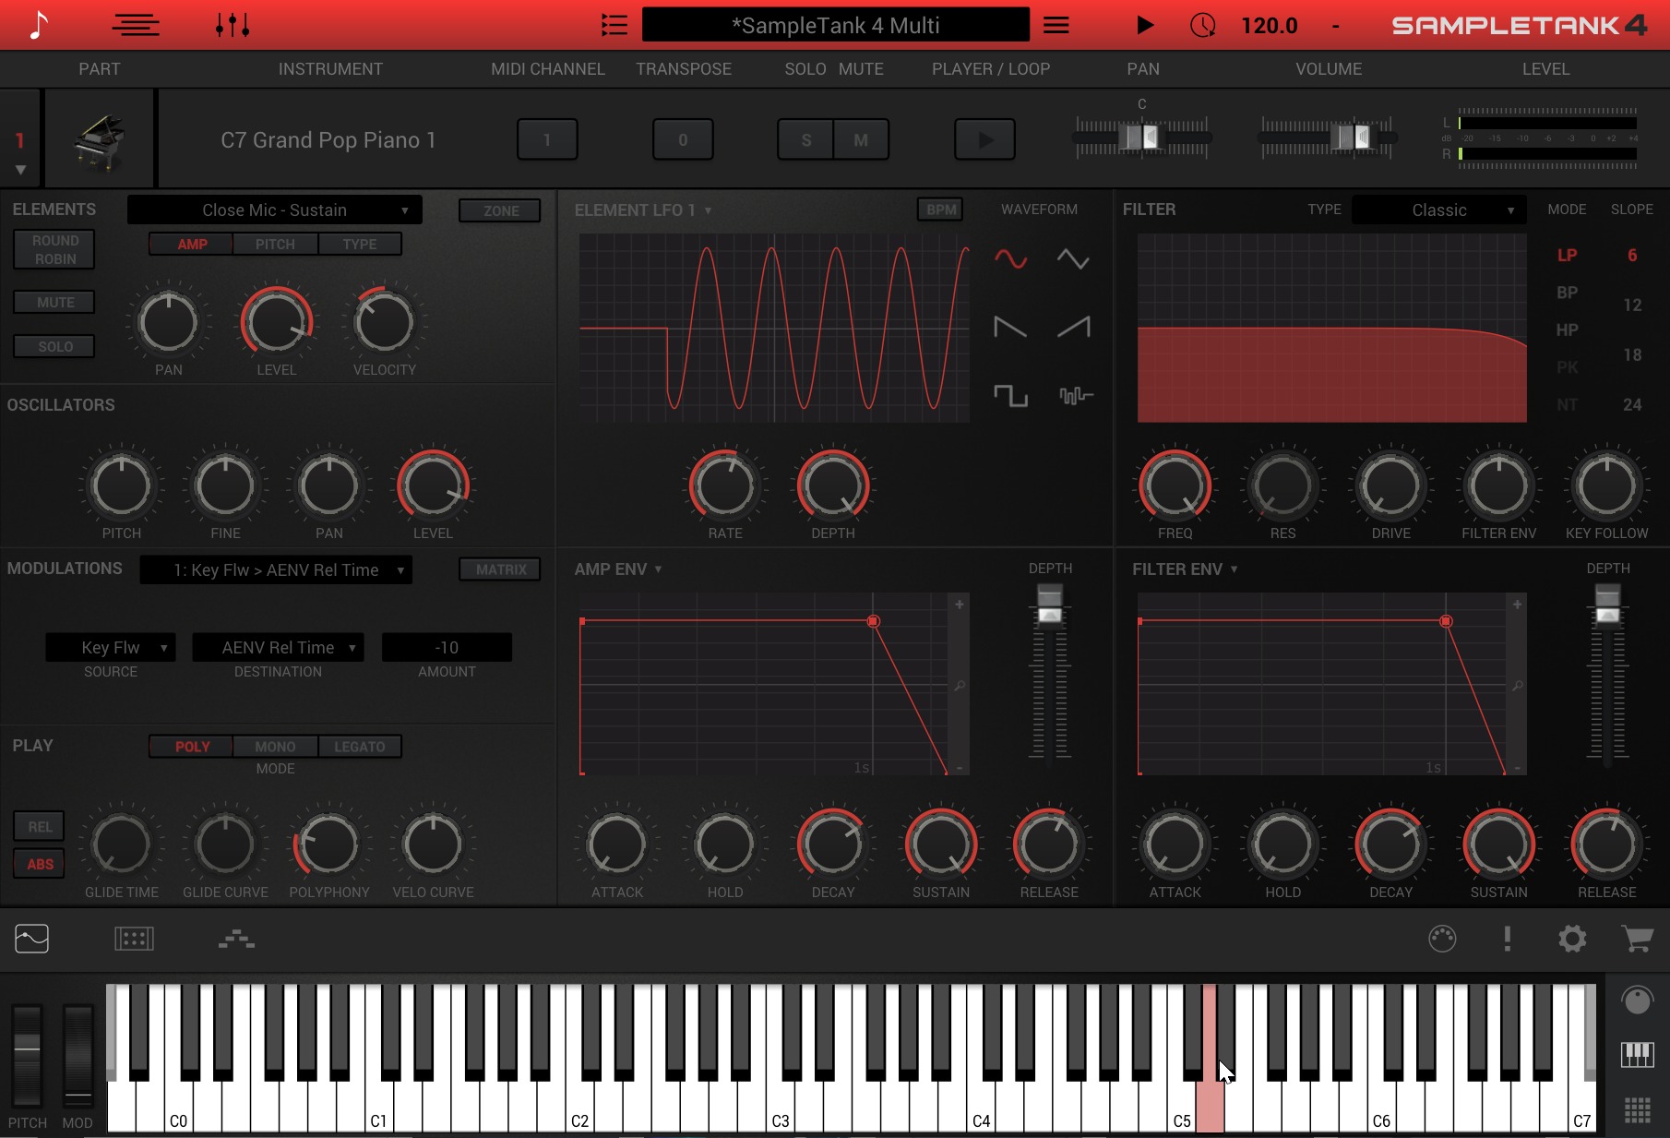Click the metronome clock icon
Image resolution: width=1670 pixels, height=1138 pixels.
[1203, 25]
